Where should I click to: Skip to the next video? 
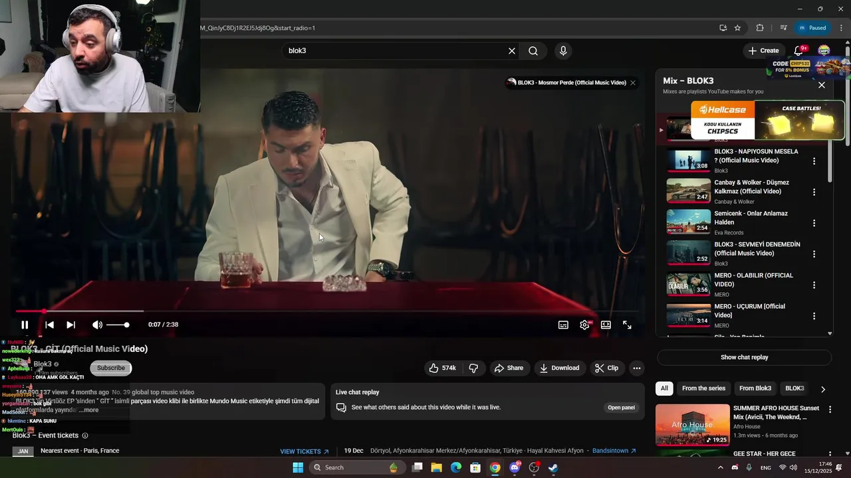[x=70, y=325]
